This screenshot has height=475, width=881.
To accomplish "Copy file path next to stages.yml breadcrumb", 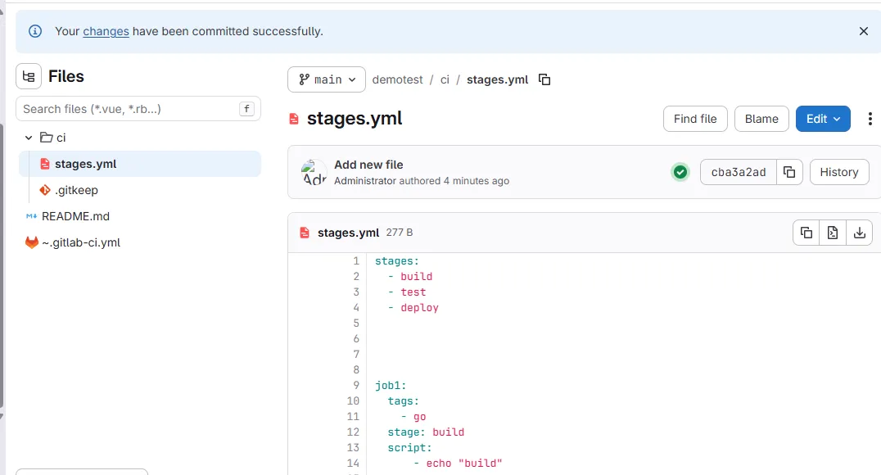I will 544,79.
